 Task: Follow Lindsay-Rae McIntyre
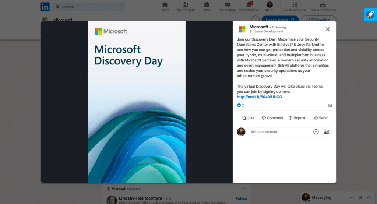click(241, 198)
